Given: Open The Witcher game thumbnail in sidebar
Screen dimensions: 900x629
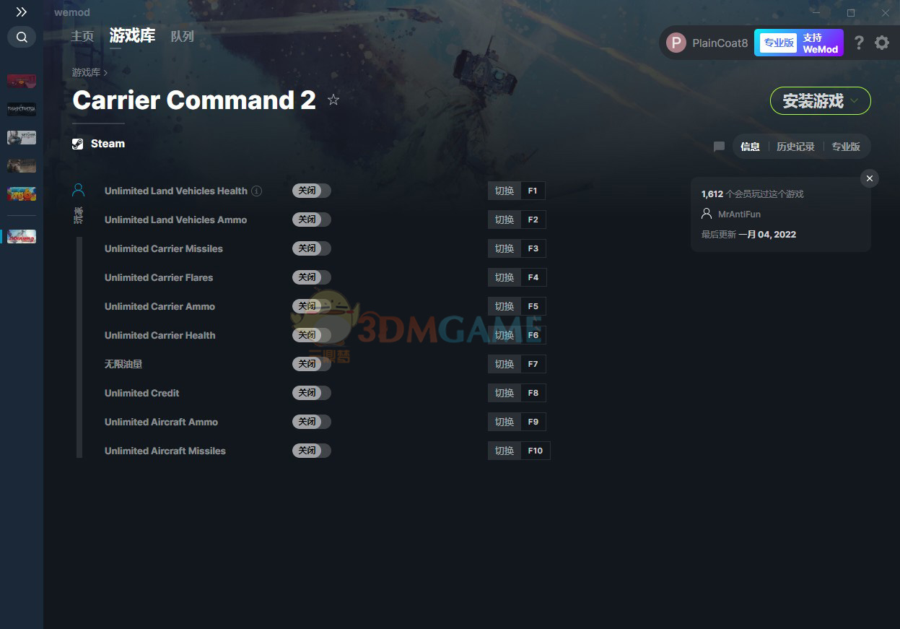Looking at the screenshot, I should [x=22, y=137].
